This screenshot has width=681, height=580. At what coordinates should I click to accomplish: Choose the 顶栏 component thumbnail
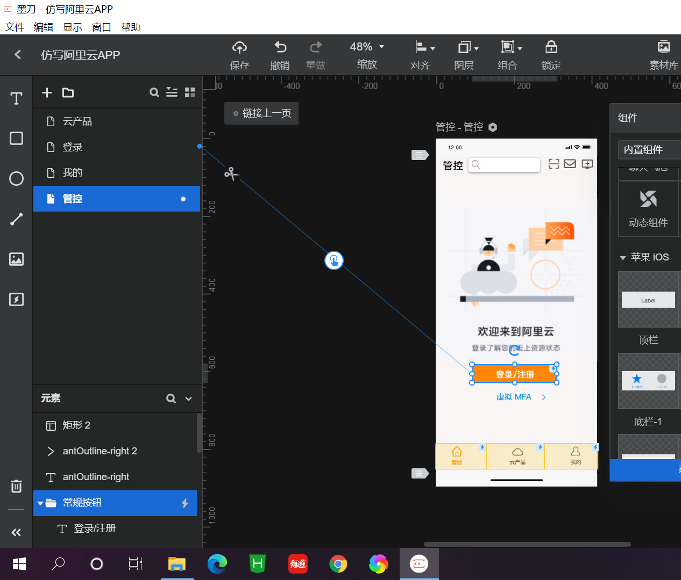tap(649, 300)
